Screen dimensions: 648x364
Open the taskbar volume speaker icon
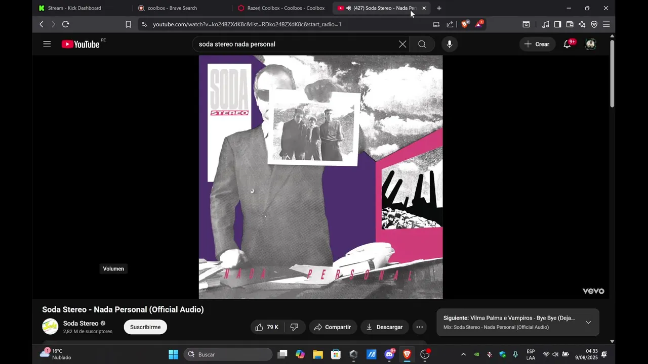tap(555, 354)
